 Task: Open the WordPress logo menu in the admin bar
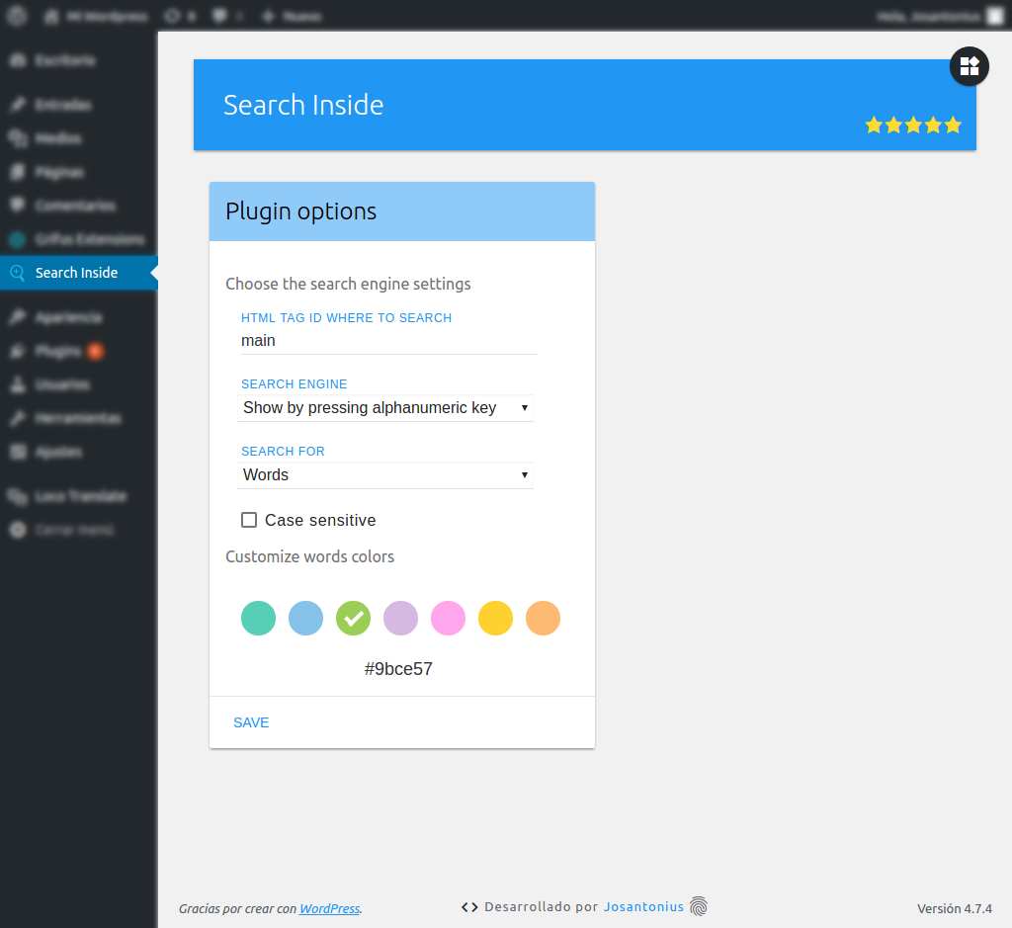click(18, 16)
